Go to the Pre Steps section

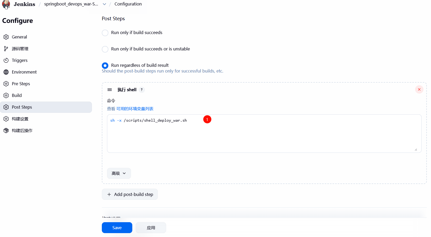[x=21, y=84]
